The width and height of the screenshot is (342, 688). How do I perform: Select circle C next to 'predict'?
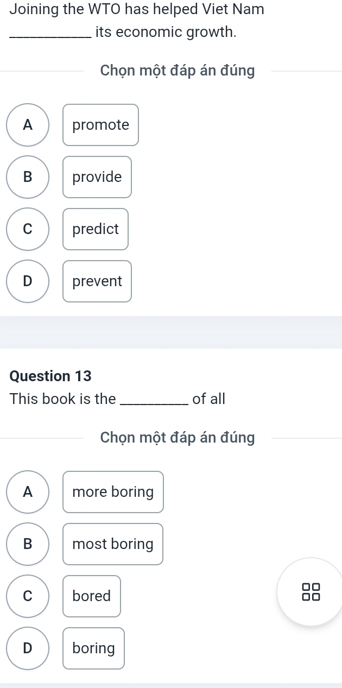tap(28, 229)
